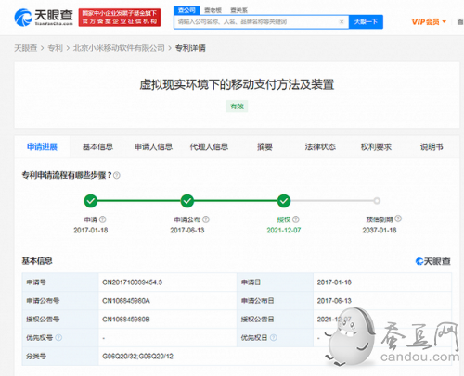Open the 申请进展 tab
Screen dimensions: 464x376
[x=42, y=147]
